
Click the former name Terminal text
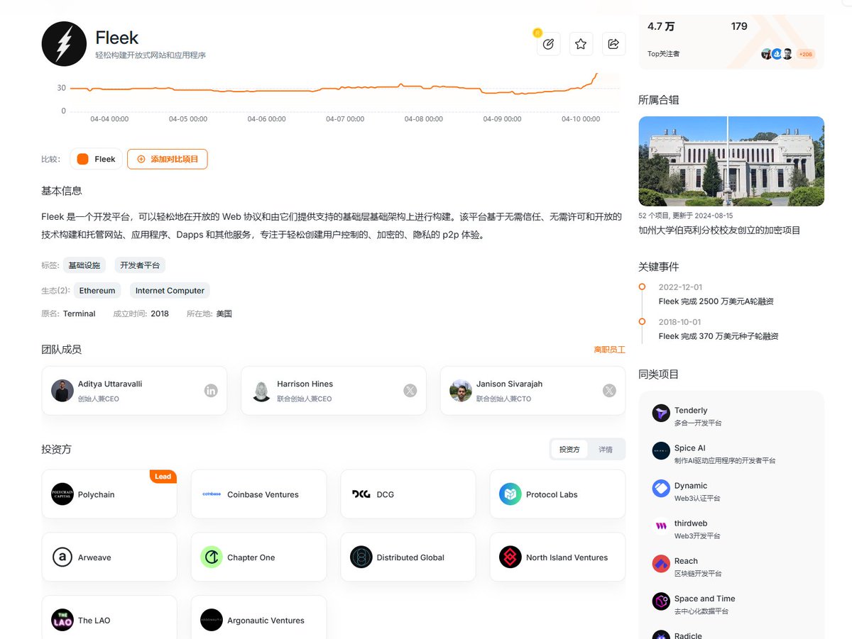pyautogui.click(x=79, y=313)
